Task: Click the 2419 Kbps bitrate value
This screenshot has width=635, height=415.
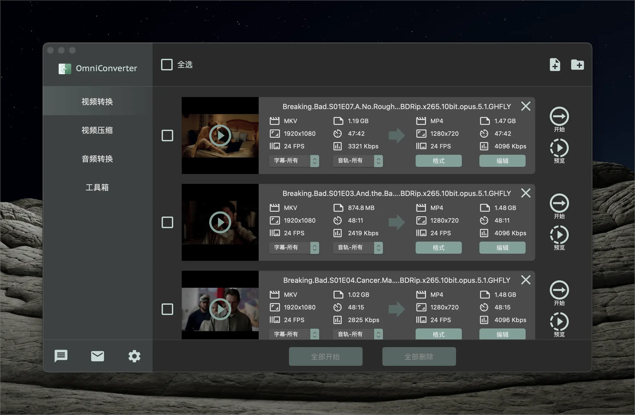Action: pos(363,233)
